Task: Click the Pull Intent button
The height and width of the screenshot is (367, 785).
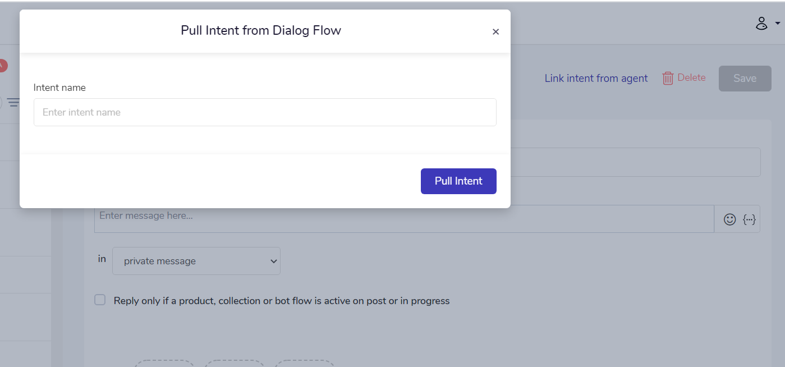Action: [458, 181]
